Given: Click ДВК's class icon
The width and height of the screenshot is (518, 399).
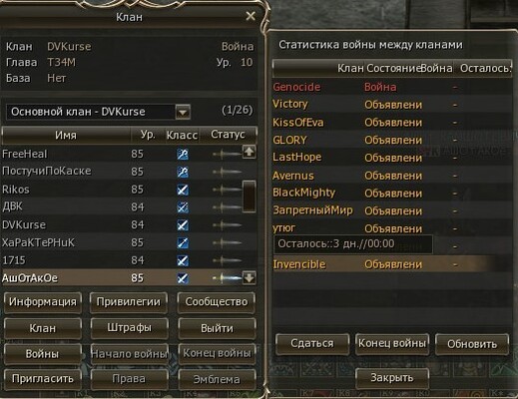Looking at the screenshot, I should [x=183, y=207].
